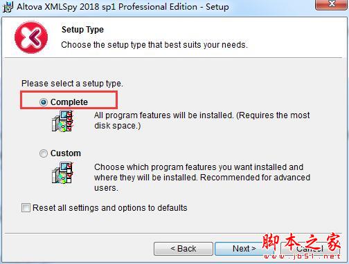Close the Setup window
Viewport: 349px width, 264px height.
click(331, 4)
